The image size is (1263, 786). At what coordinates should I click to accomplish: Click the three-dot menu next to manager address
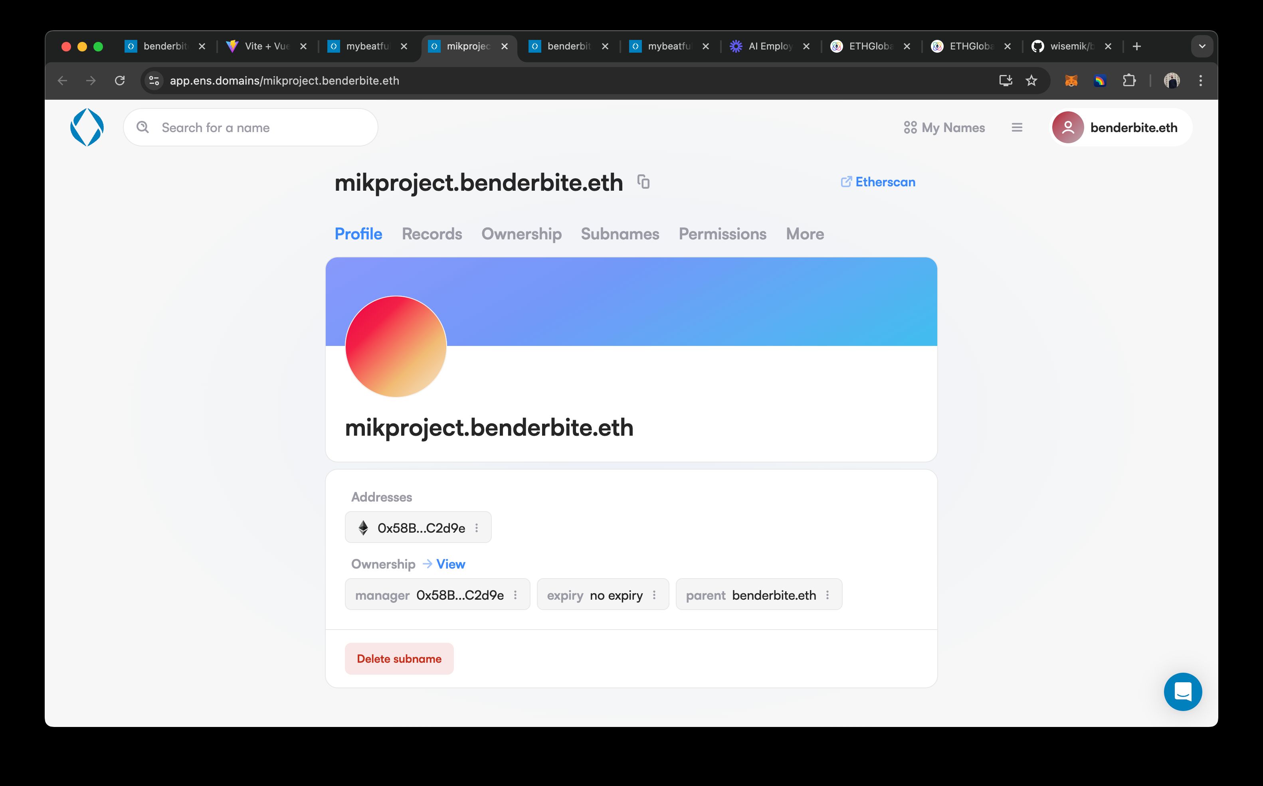515,595
